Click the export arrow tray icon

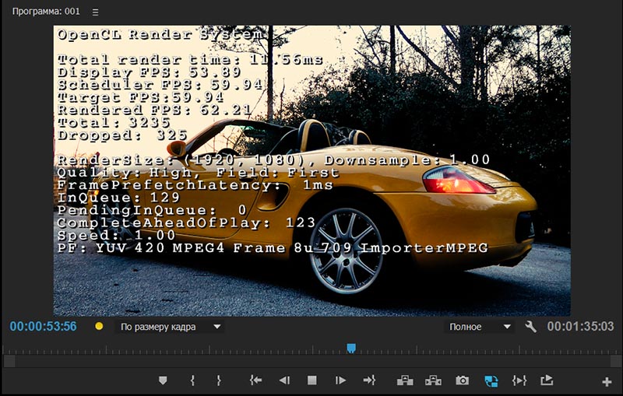tap(547, 380)
